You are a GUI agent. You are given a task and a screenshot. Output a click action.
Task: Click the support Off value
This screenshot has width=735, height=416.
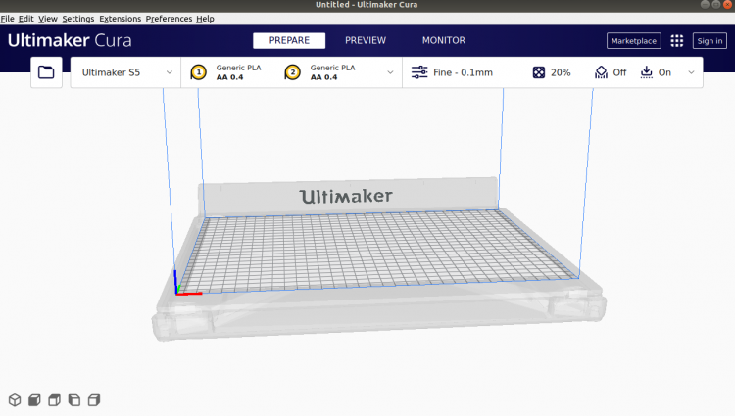click(619, 72)
